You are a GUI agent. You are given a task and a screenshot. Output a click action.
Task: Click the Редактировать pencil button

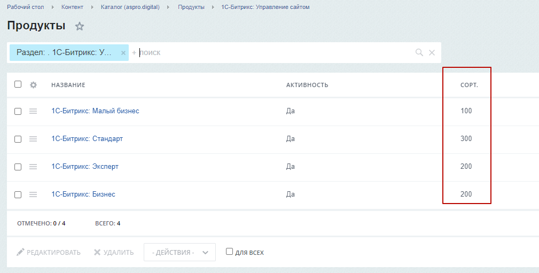49,252
